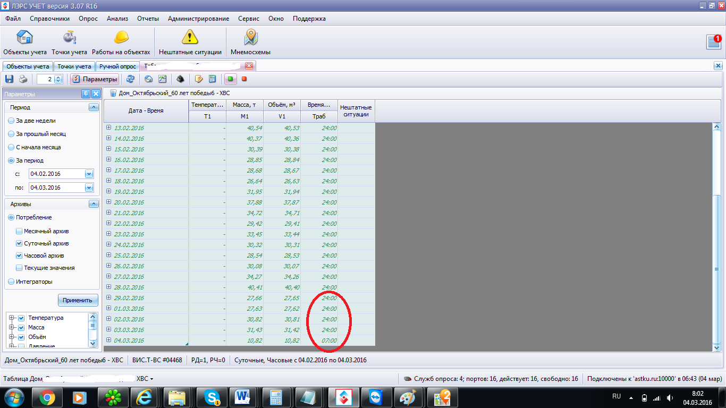
Task: Save the table with the floppy disk icon
Action: (x=9, y=79)
